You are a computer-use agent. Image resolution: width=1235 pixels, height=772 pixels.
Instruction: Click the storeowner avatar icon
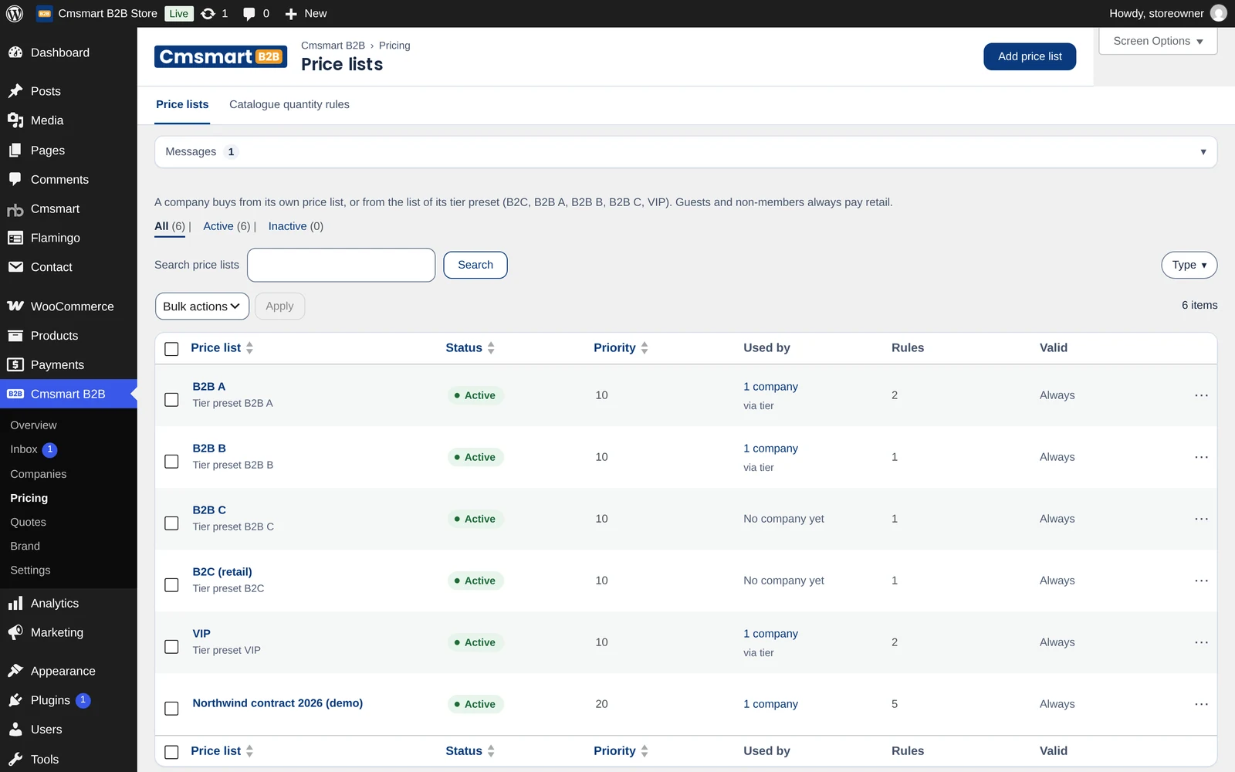pos(1219,13)
